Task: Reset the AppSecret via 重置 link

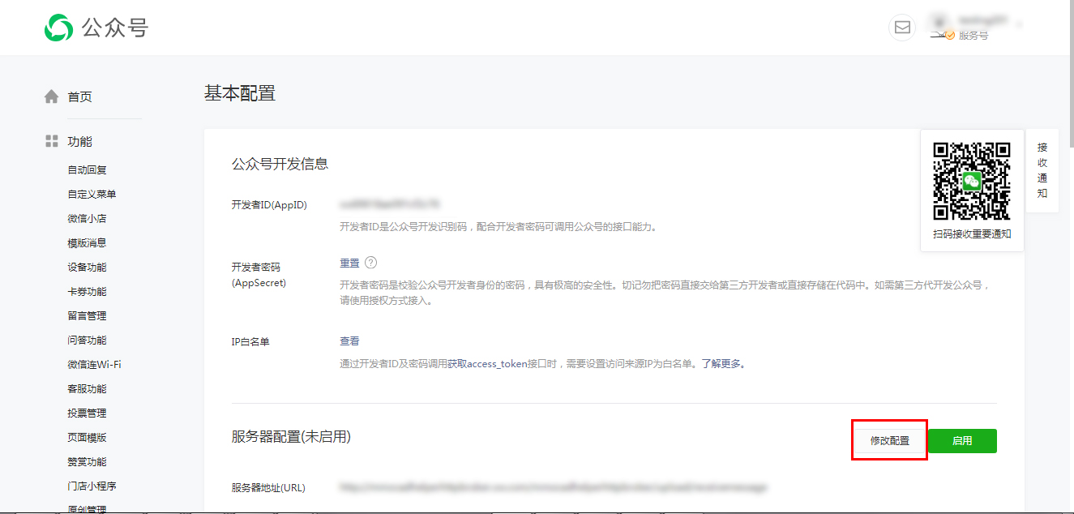Action: coord(350,263)
